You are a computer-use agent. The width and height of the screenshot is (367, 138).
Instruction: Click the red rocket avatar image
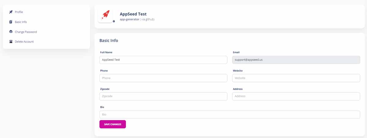click(x=106, y=15)
